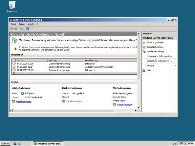Open the Papierkorb desktop icon
This screenshot has height=146, width=195.
coord(12,7)
